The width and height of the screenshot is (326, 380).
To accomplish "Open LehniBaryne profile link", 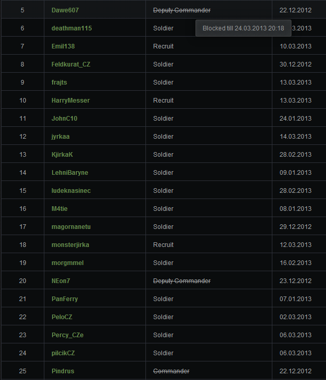I will (70, 173).
